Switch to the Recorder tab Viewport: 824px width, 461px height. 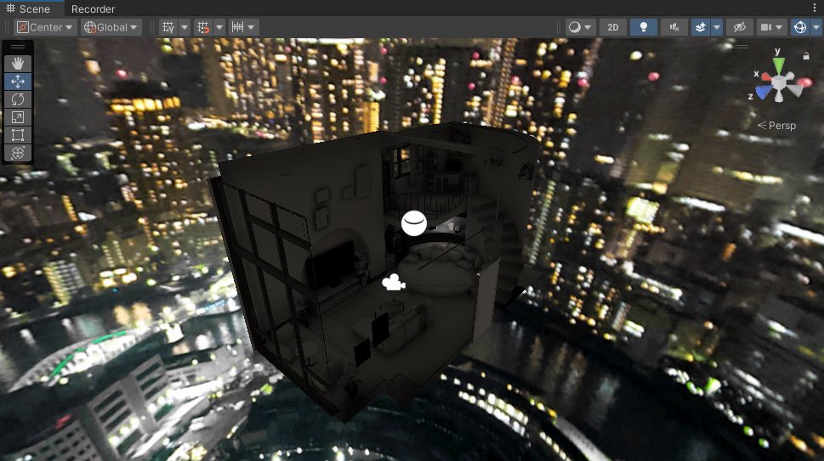click(93, 9)
